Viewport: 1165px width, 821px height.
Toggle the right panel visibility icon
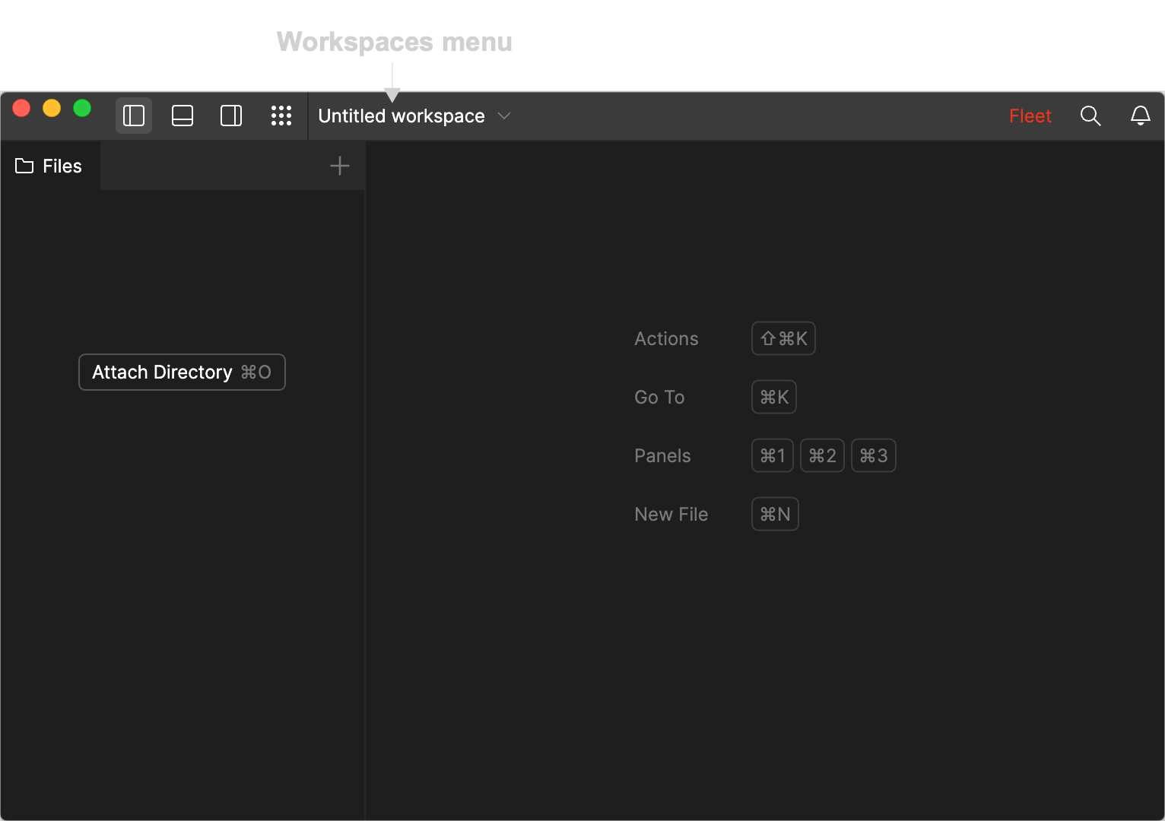click(231, 116)
